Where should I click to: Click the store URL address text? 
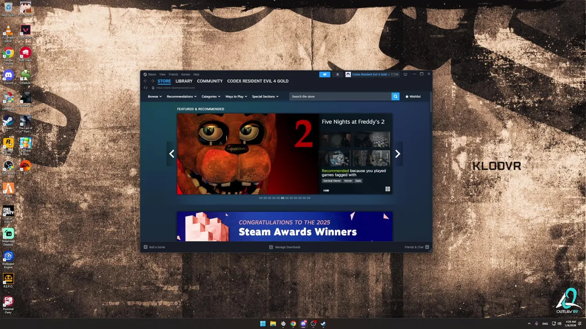click(x=176, y=88)
